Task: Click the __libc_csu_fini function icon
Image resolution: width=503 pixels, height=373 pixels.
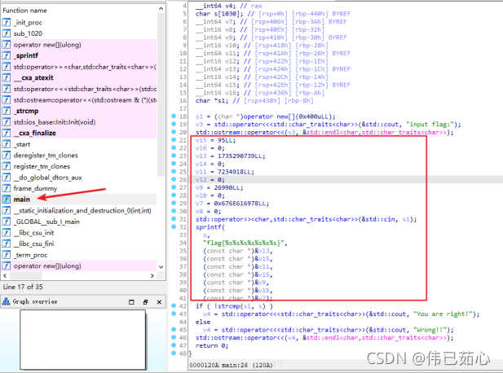Action: 6,244
